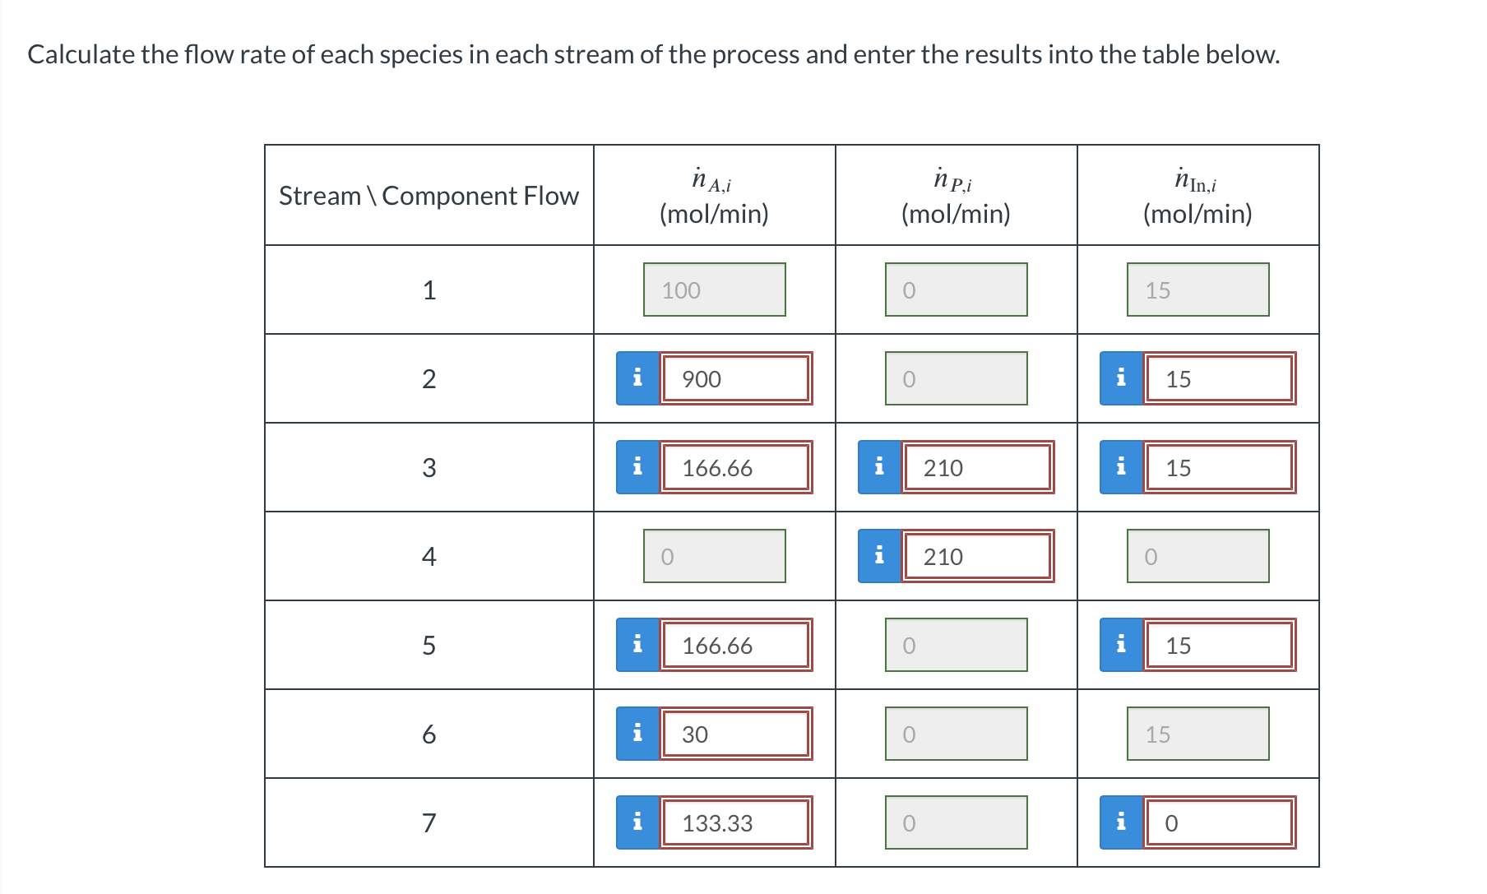Click the stream 3 product flow field showing 210
Viewport: 1487px width, 894px height.
tap(978, 467)
